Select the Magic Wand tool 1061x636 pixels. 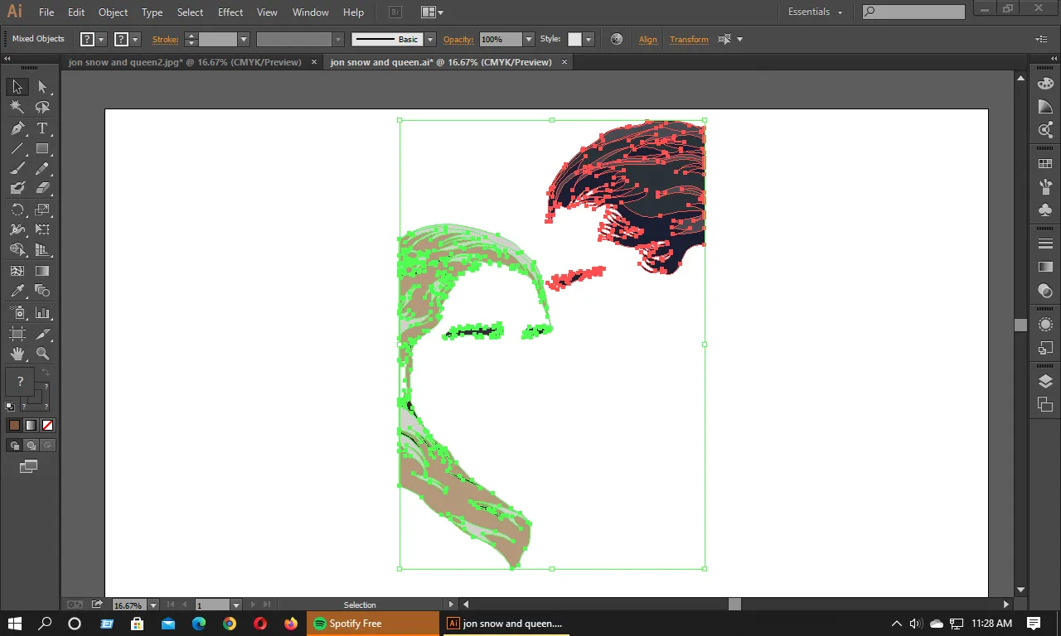tap(17, 108)
